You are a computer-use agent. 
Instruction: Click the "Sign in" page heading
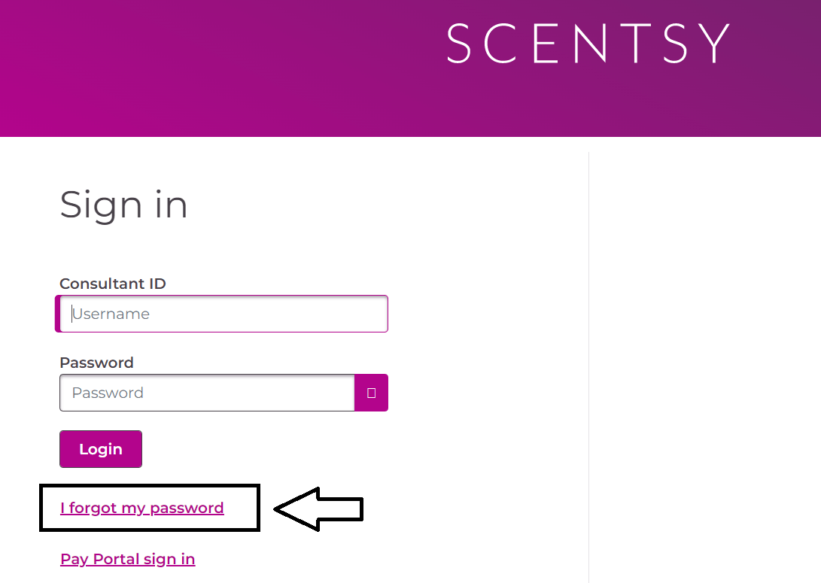[x=123, y=205]
